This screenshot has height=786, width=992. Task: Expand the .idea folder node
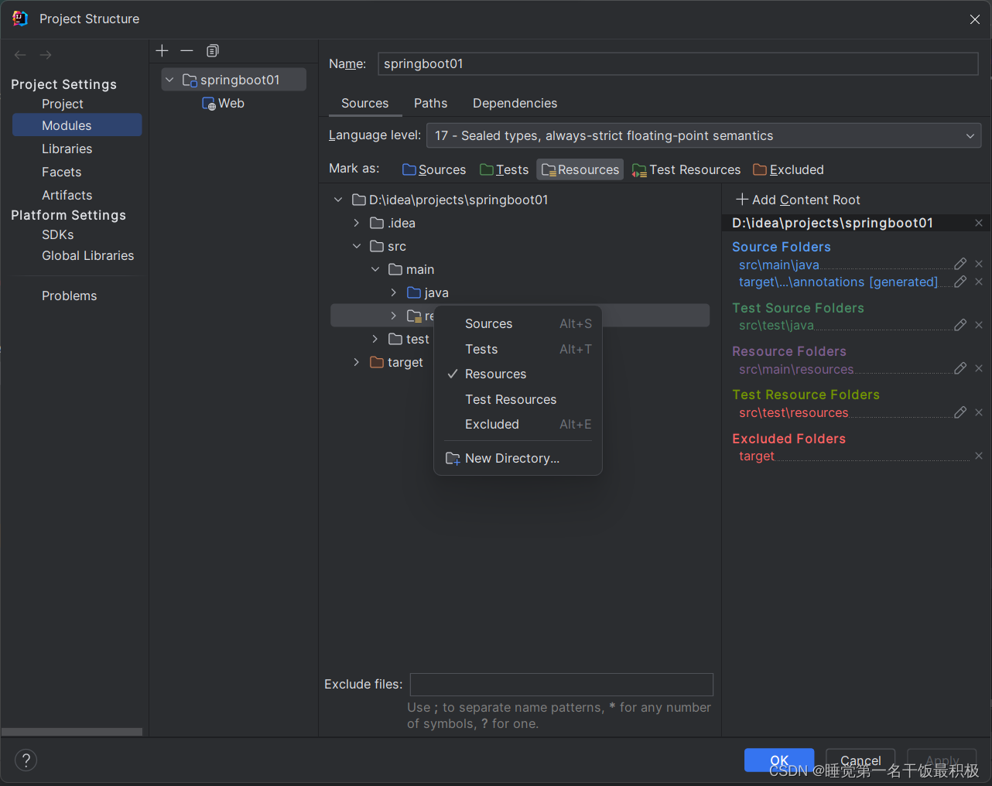tap(357, 223)
